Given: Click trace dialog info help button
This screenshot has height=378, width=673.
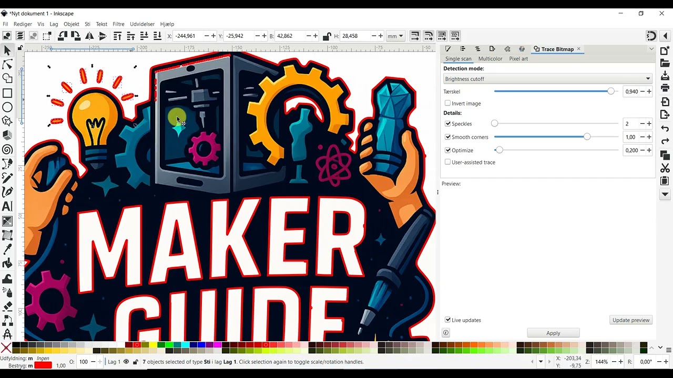Looking at the screenshot, I should pos(446,333).
